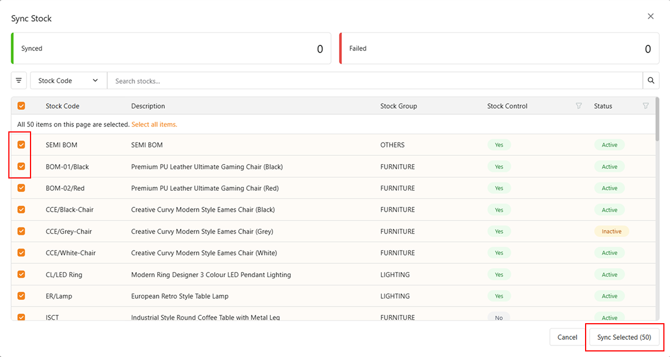Click the Yes stock control badge for ER/Lamp
This screenshot has width=670, height=357.
499,296
